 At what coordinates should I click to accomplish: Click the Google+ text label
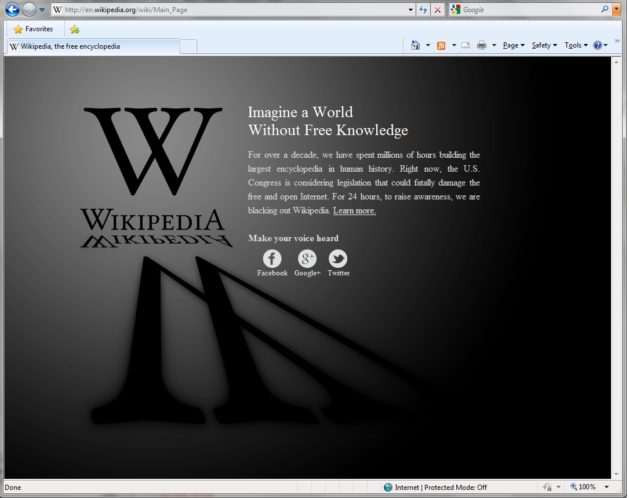[307, 273]
